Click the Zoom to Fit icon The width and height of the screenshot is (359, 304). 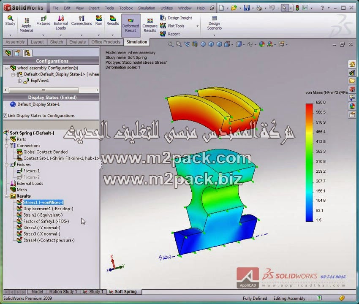click(171, 44)
